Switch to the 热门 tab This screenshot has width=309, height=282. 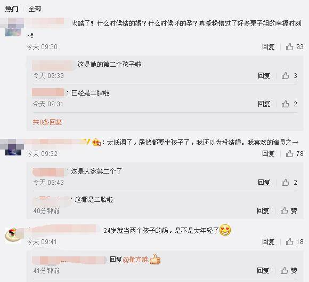point(12,9)
